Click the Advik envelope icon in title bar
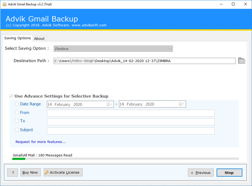The width and height of the screenshot is (252, 186). point(5,4)
